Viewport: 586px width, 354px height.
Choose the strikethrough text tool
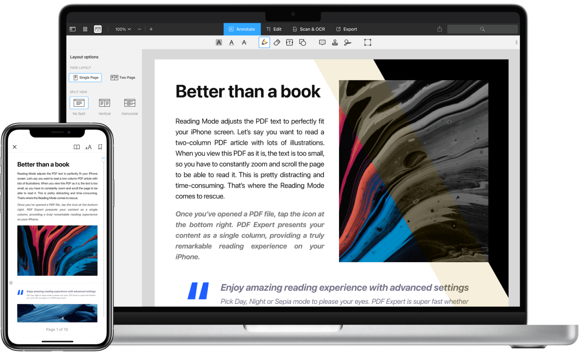(244, 42)
